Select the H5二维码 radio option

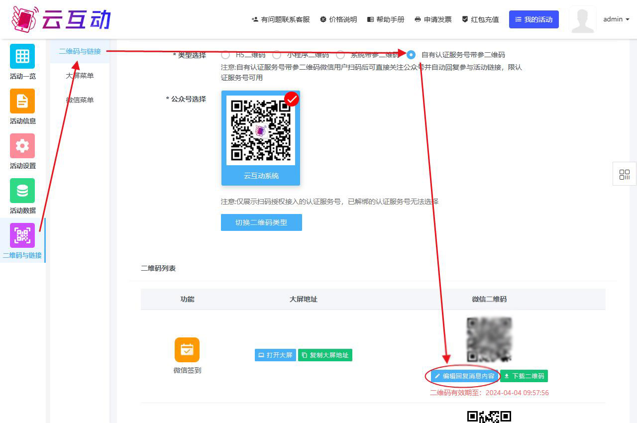225,55
